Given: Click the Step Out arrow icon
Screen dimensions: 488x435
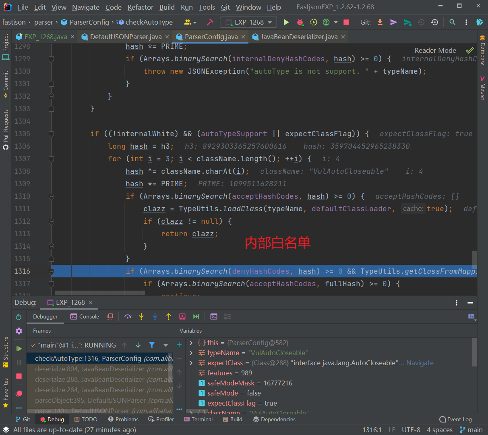Looking at the screenshot, I should (x=169, y=316).
